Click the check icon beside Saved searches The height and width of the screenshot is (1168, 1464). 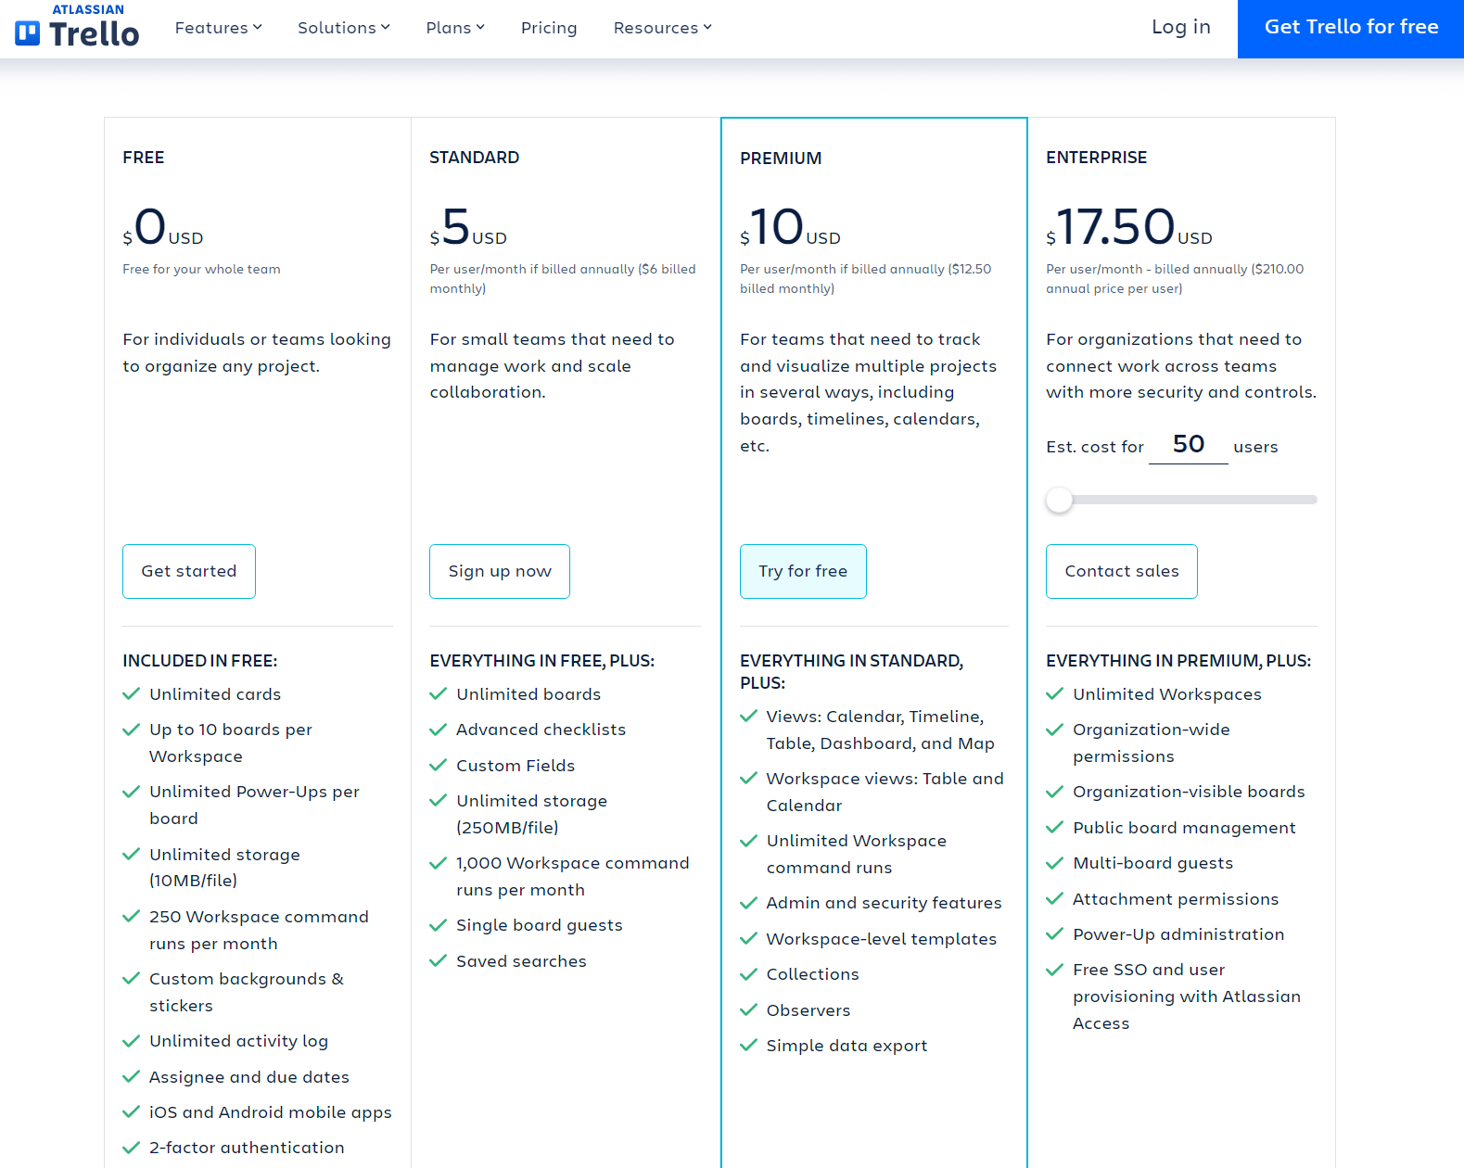coord(439,960)
